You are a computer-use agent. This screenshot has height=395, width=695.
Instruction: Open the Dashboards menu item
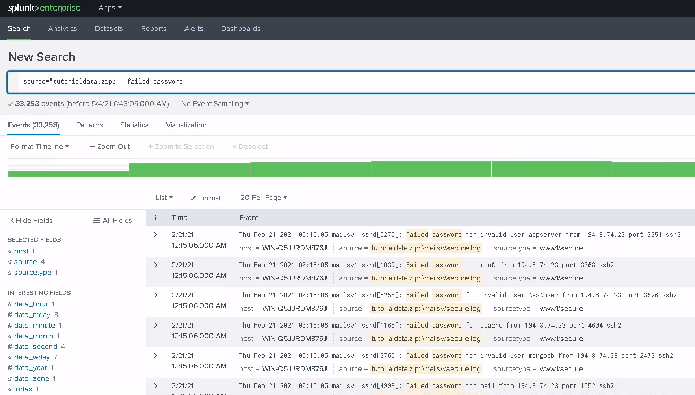pos(241,29)
